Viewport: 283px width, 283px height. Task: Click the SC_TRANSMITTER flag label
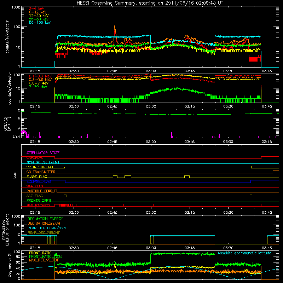pos(41,172)
